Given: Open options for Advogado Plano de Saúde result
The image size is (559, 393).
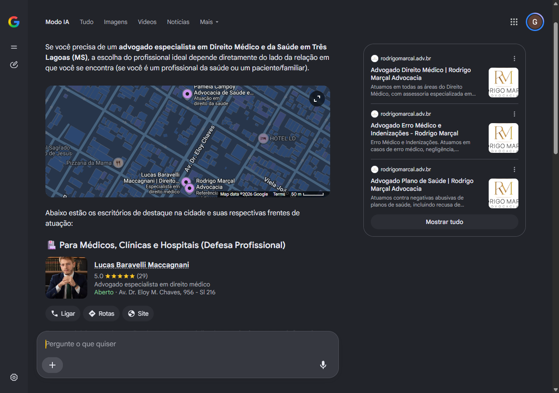Looking at the screenshot, I should (514, 169).
